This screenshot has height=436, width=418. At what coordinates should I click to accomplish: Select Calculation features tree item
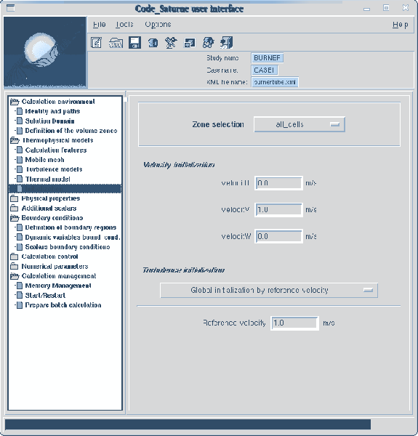point(56,150)
